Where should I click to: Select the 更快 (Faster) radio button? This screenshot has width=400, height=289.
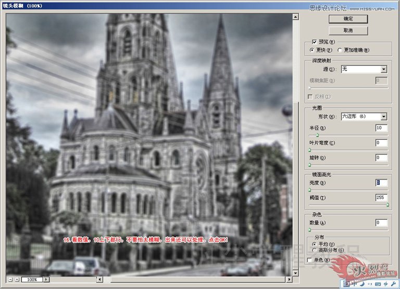tap(312, 50)
